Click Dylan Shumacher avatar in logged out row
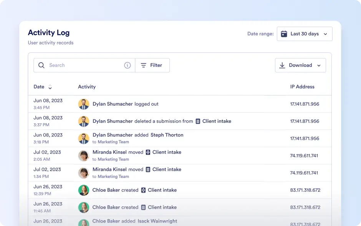This screenshot has height=226, width=361. click(x=84, y=104)
